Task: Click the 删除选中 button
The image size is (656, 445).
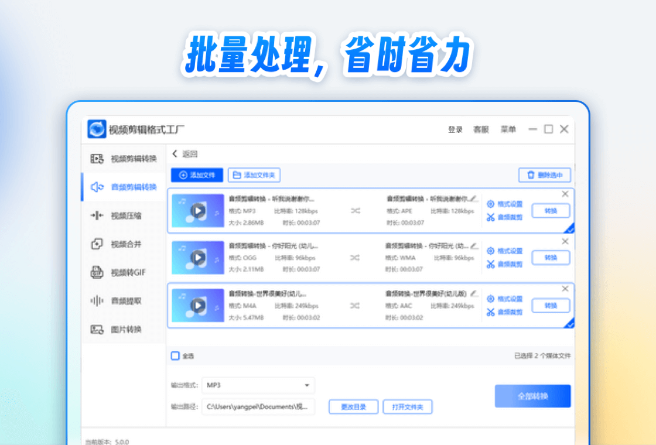Action: pyautogui.click(x=544, y=175)
